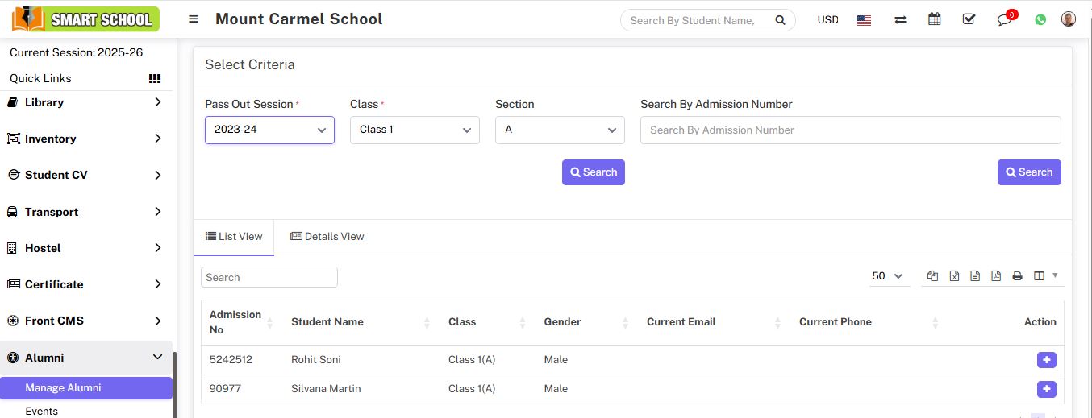
Task: Click admission number 90977
Action: (x=225, y=389)
